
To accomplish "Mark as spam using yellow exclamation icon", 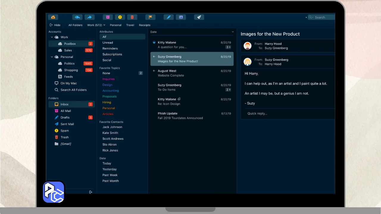I will 120,17.
